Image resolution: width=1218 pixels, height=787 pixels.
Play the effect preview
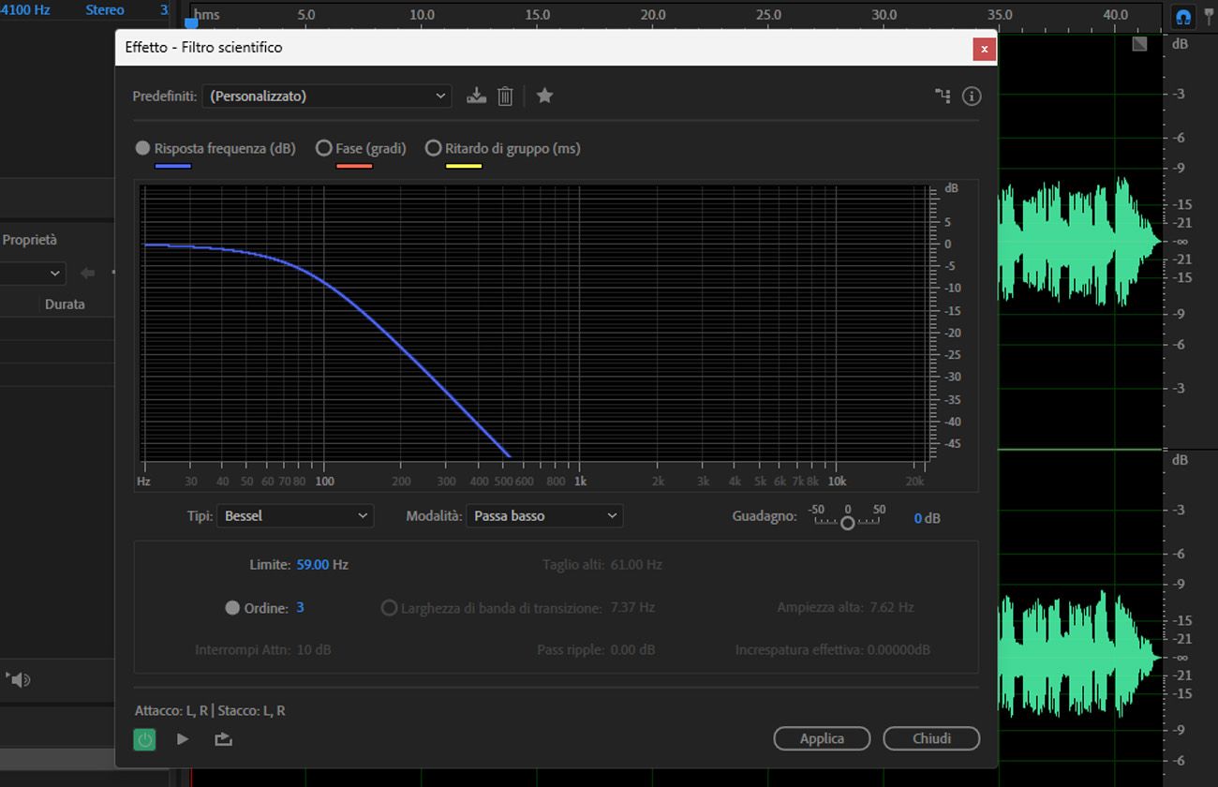tap(183, 739)
